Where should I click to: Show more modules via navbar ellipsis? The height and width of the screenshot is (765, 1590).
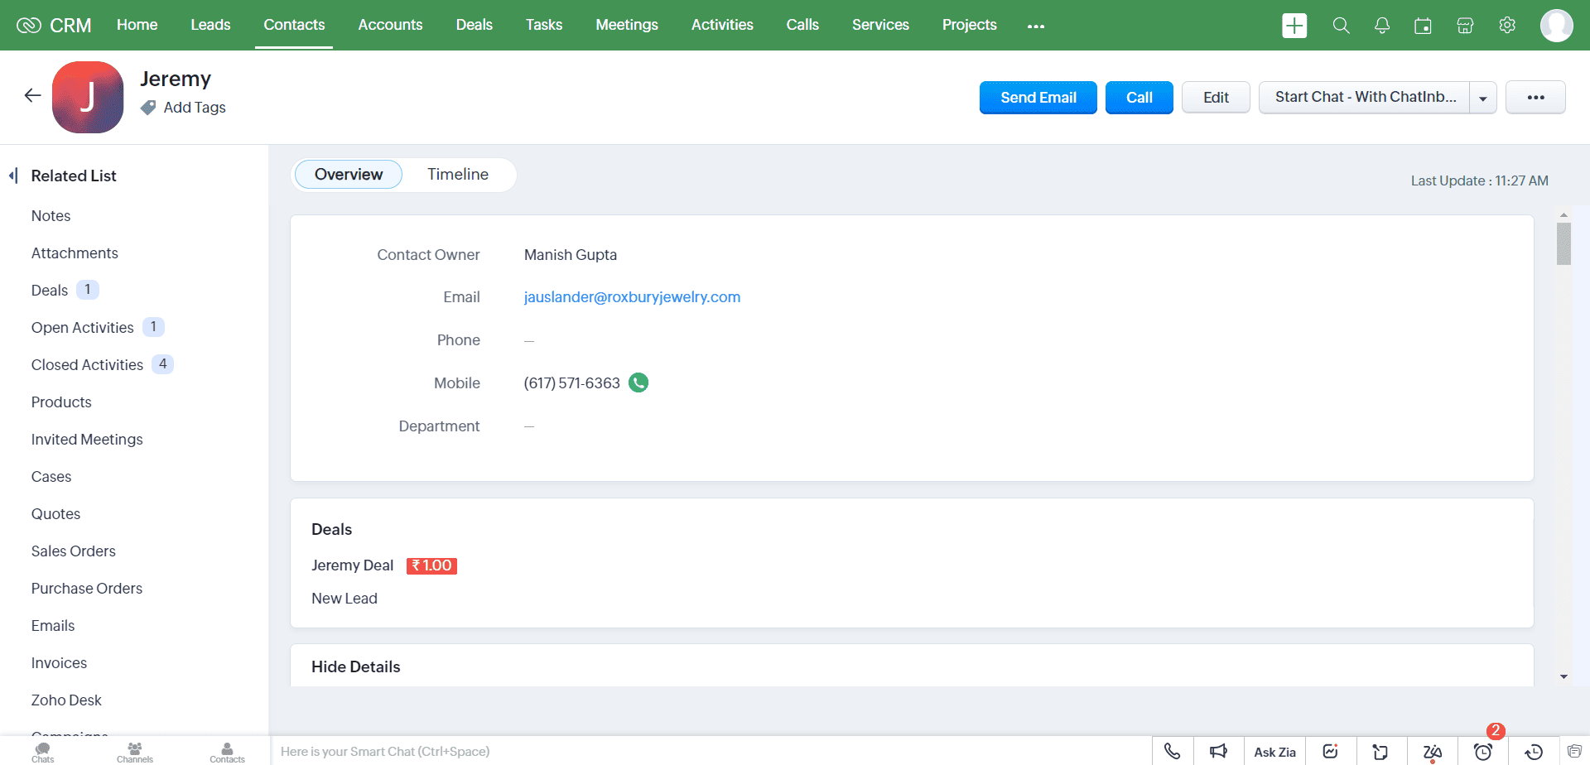[1036, 26]
